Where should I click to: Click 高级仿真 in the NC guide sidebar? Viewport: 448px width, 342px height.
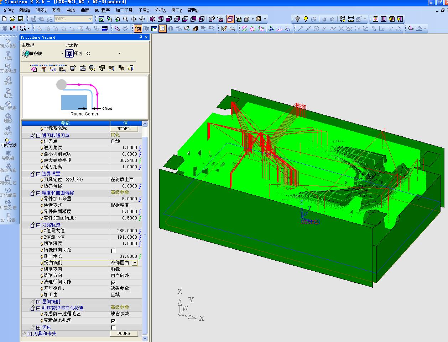tap(8, 168)
